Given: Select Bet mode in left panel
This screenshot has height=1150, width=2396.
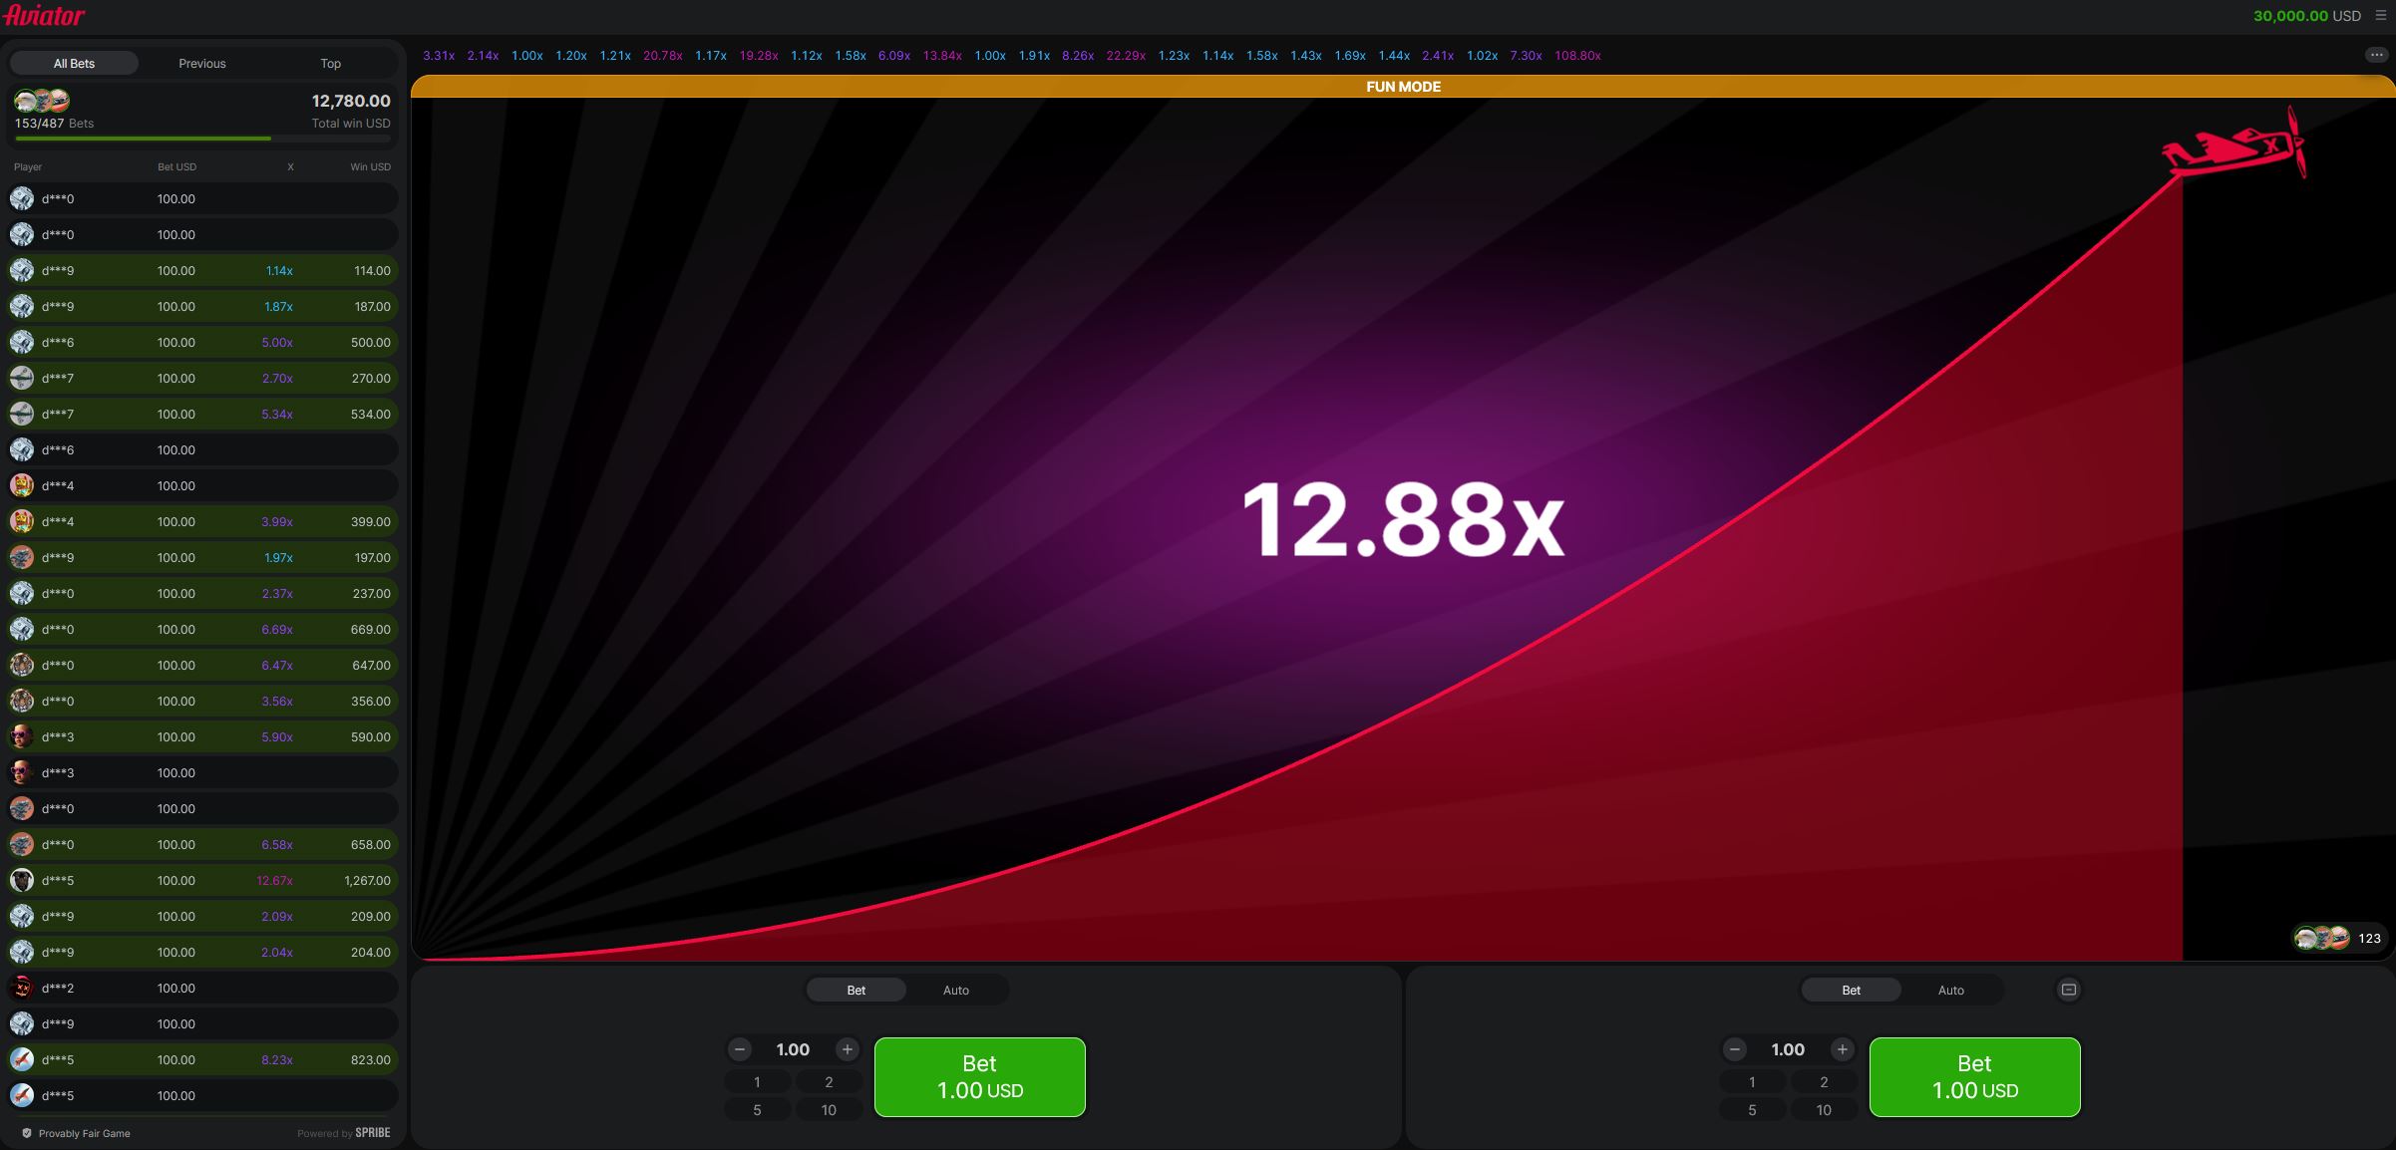Looking at the screenshot, I should click(x=856, y=990).
